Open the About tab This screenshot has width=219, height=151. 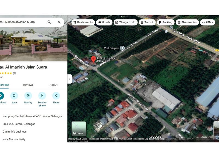click(x=53, y=85)
